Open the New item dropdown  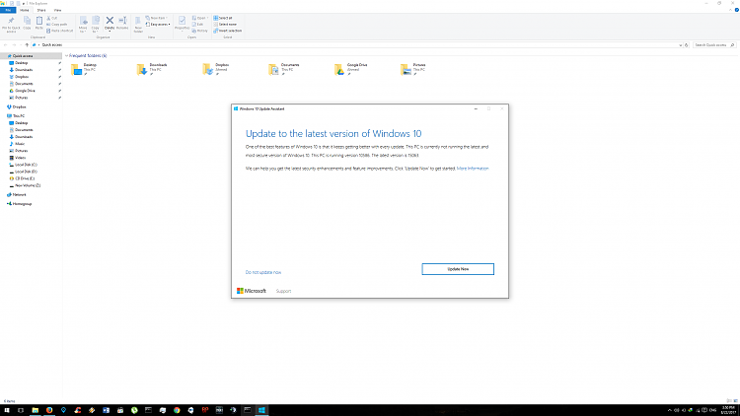click(x=157, y=18)
